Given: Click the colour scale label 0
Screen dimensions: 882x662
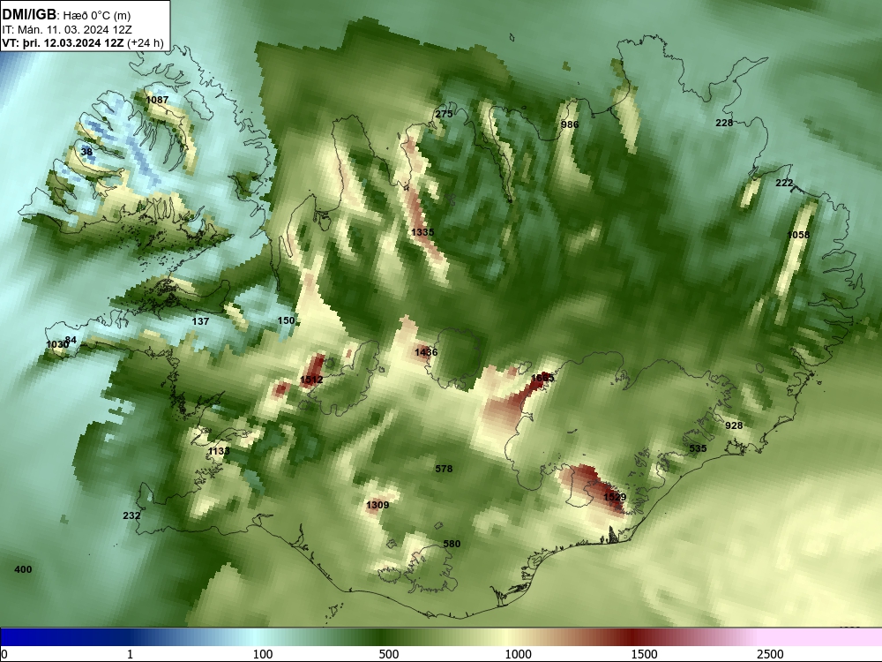Looking at the screenshot, I should 4,654.
